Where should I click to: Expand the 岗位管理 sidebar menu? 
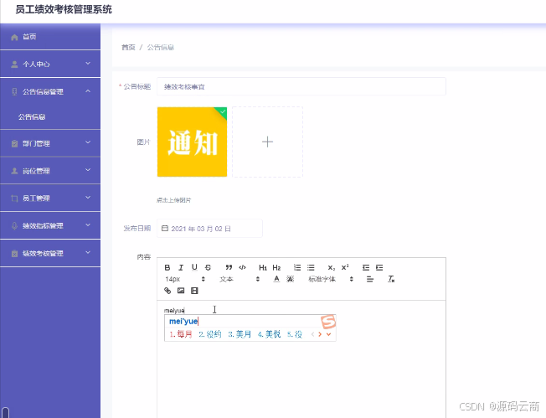coord(50,171)
